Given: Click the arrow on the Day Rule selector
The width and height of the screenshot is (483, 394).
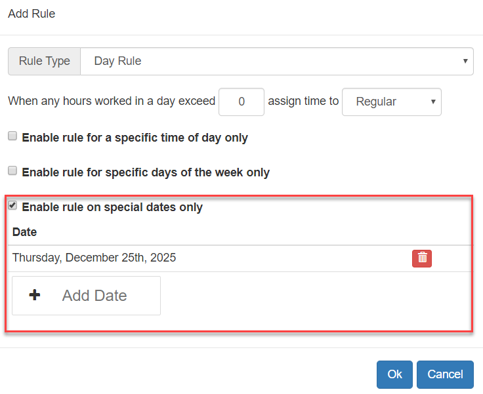Looking at the screenshot, I should tap(465, 61).
